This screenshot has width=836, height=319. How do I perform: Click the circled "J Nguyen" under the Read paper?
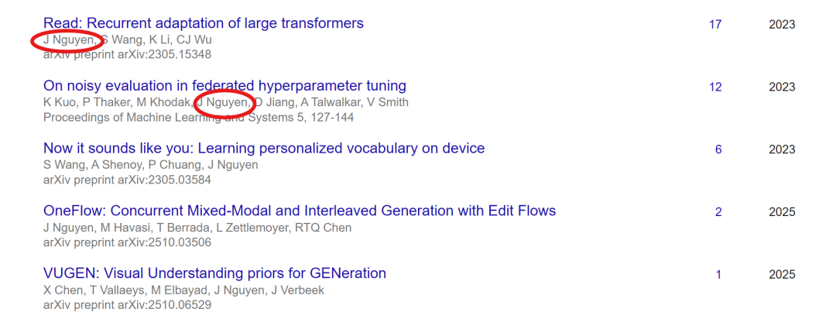(x=70, y=39)
